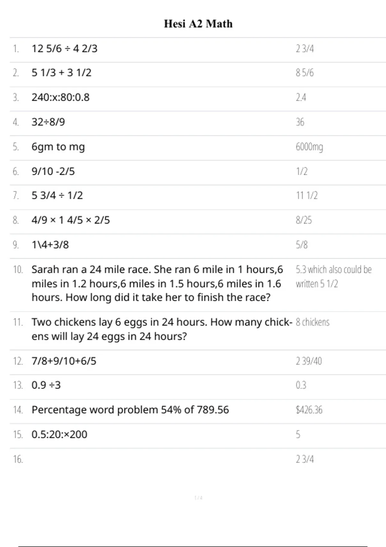Screen dimensions: 386x547
Task: Select the $426.36 answer
Action: tap(309, 410)
